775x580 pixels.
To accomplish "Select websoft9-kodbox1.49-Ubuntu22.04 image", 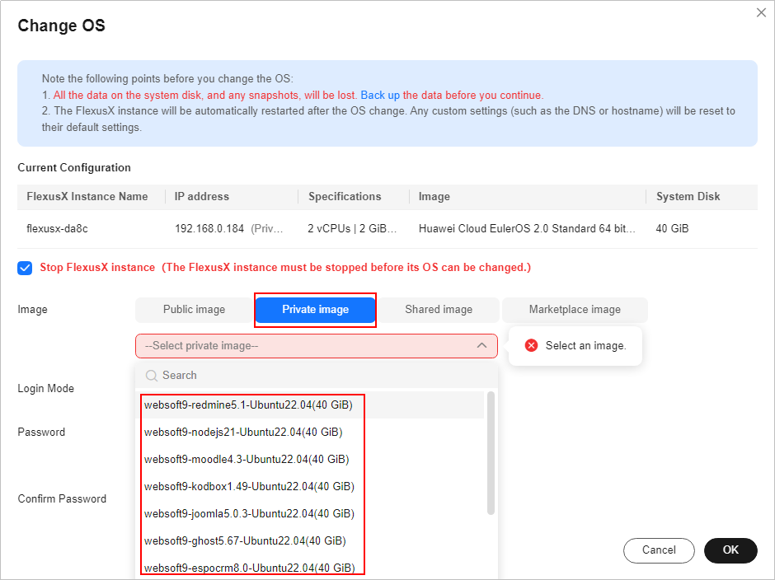I will (x=249, y=486).
